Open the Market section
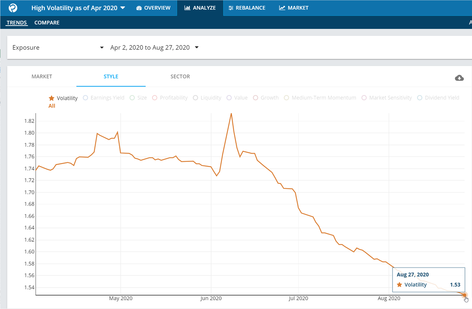 [293, 8]
